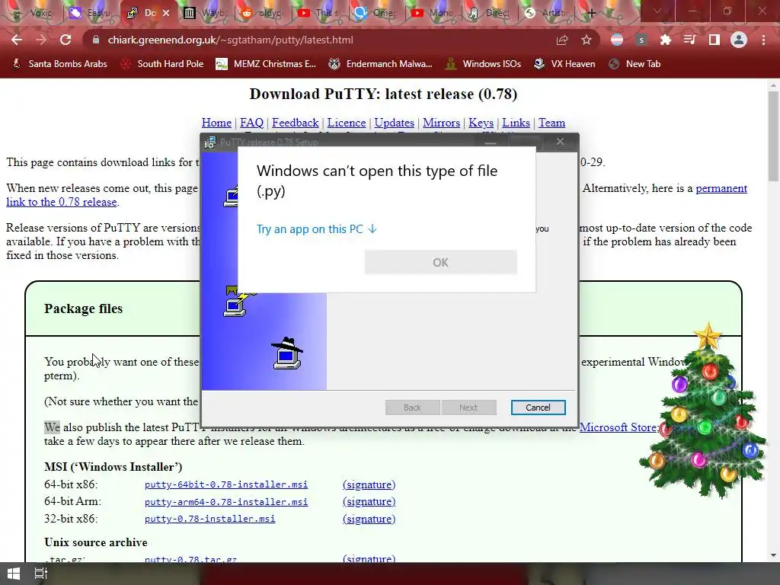
Task: Open the Updates link
Action: point(394,123)
